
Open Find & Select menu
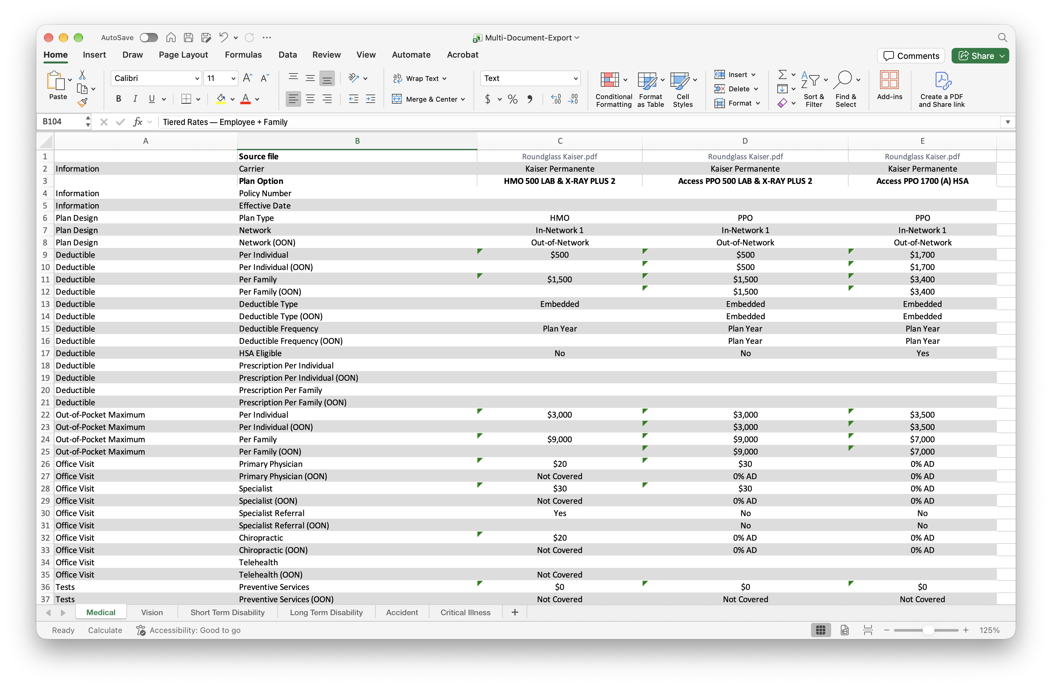846,90
